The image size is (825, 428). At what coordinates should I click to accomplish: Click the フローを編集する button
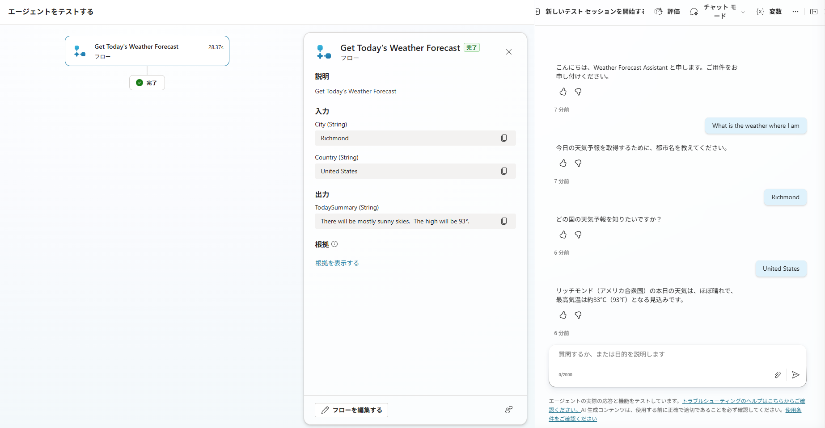(x=351, y=410)
